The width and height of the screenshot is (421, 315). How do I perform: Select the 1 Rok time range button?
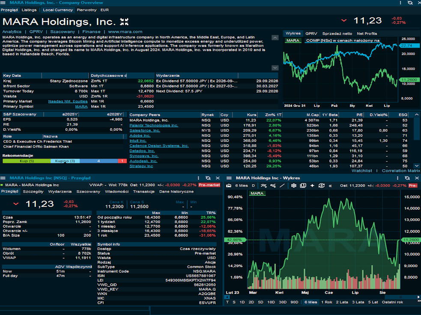click(326, 302)
